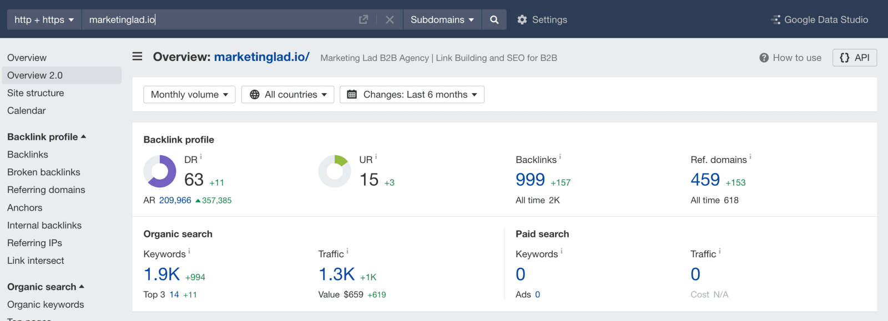Open Anchors in the sidebar

point(25,207)
